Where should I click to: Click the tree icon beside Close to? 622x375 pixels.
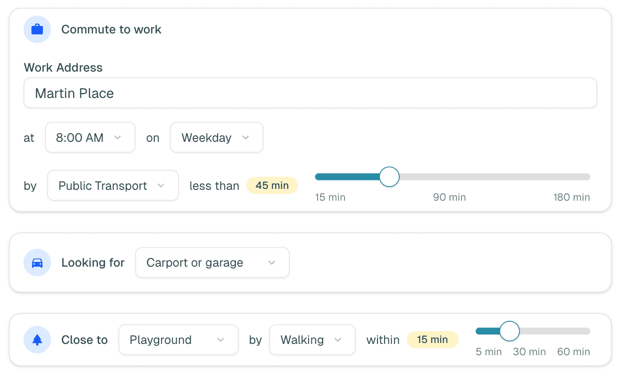click(x=37, y=340)
